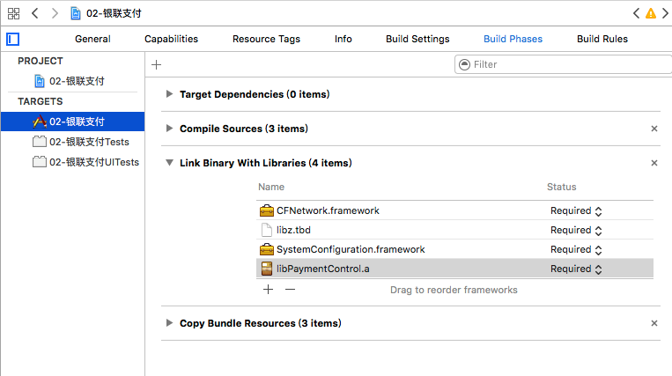Delete Link Binary With Libraries phase
This screenshot has width=672, height=376.
[x=654, y=163]
